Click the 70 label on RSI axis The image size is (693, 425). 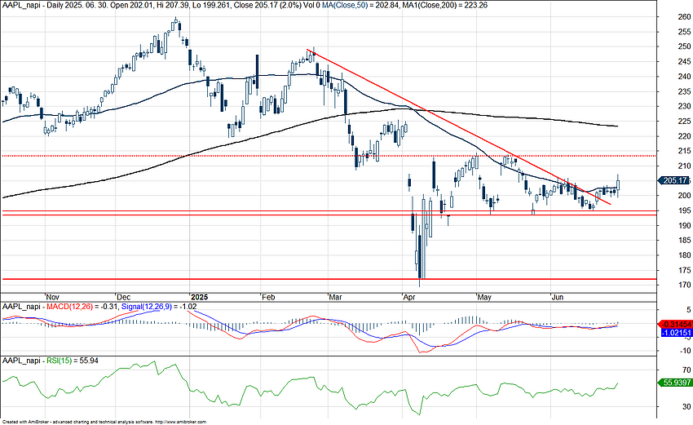point(686,370)
